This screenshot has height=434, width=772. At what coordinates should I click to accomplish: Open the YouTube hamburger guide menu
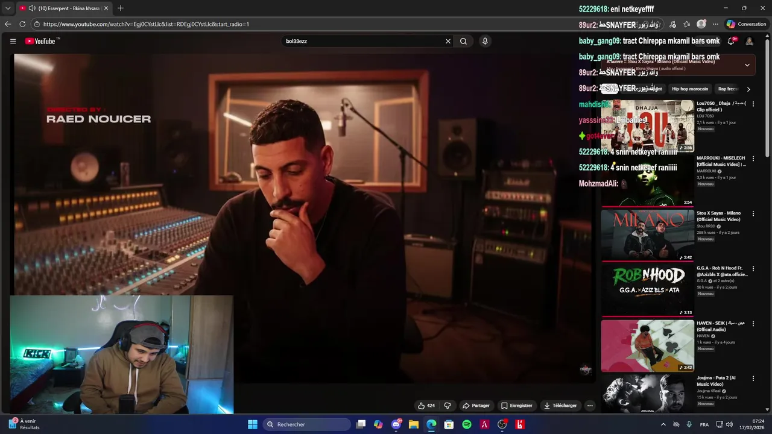[x=13, y=41]
